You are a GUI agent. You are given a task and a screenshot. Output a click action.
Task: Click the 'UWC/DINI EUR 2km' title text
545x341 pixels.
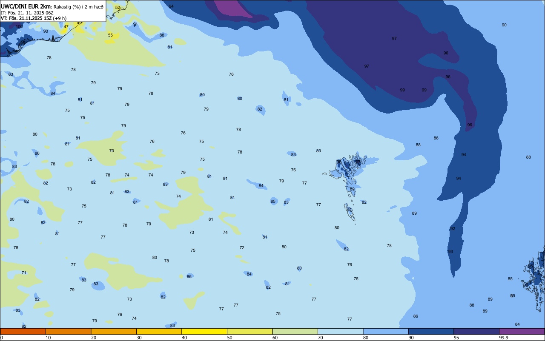pos(26,6)
